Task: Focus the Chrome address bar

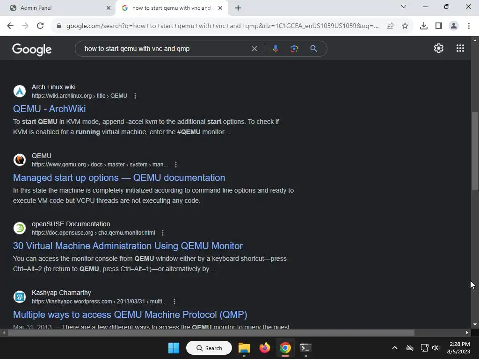Action: pyautogui.click(x=222, y=26)
